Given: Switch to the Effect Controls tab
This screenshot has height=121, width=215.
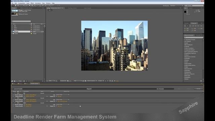Looking at the screenshot, I should 26,8.
